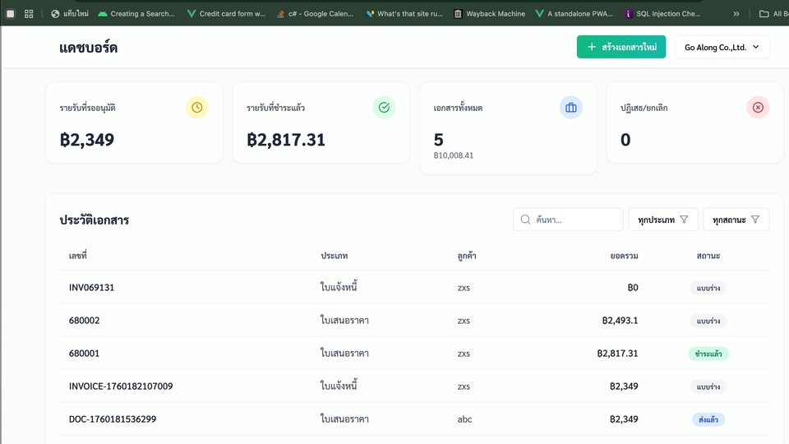Screen dimensions: 789x444
Task: Open document INV069131
Action: (91, 288)
